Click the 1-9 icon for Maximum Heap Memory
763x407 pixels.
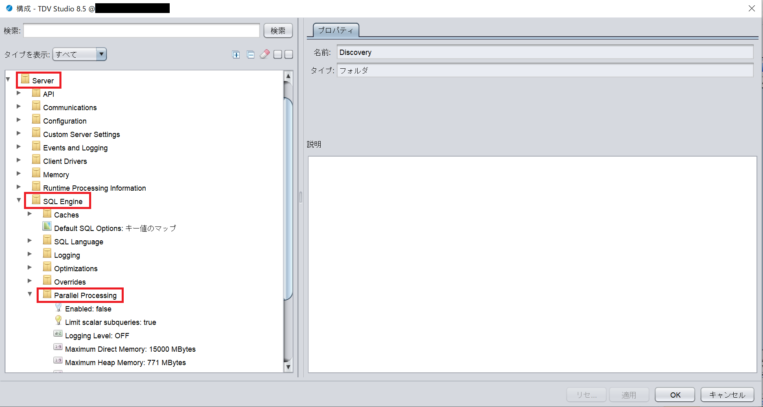(58, 360)
